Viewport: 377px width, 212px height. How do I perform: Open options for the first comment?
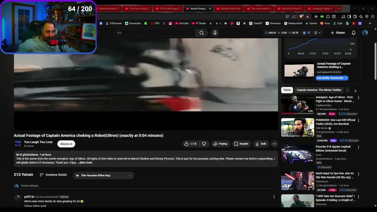click(x=274, y=197)
